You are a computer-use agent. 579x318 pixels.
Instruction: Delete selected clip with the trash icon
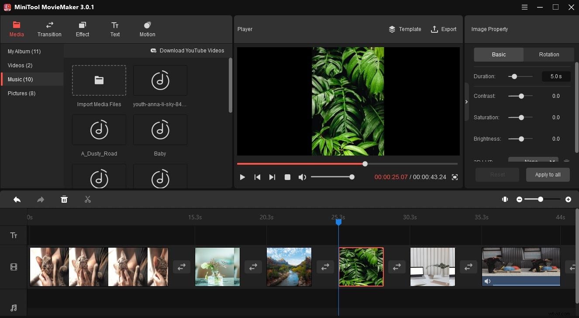tap(64, 199)
